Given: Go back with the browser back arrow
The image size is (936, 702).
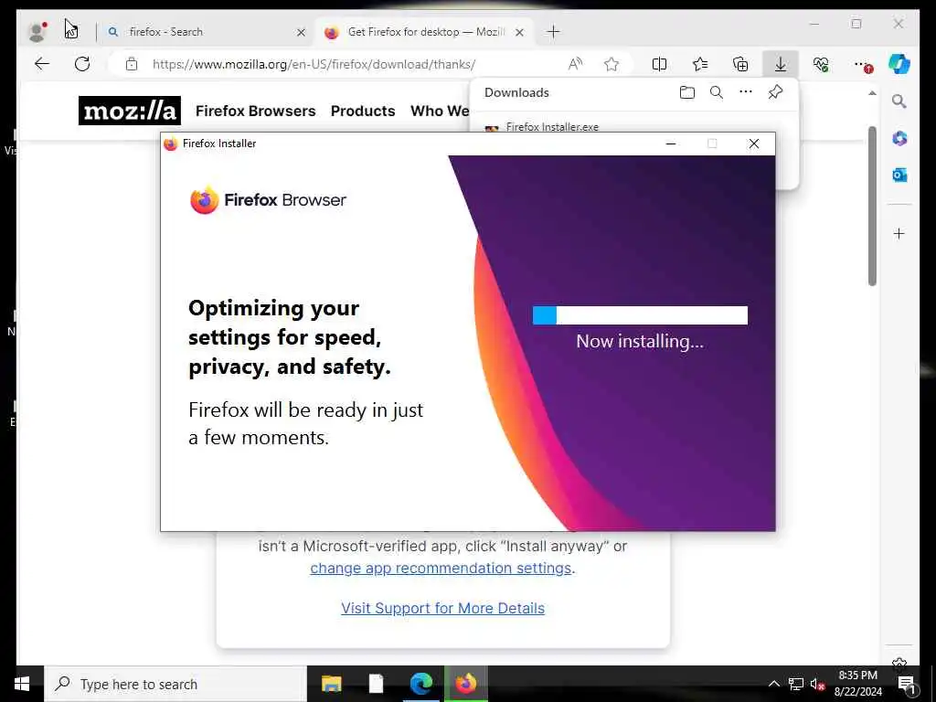Looking at the screenshot, I should 42,64.
